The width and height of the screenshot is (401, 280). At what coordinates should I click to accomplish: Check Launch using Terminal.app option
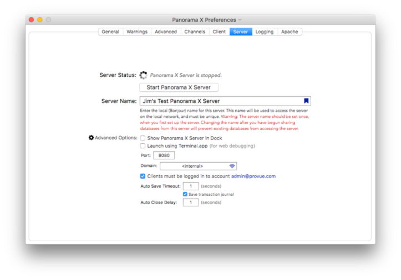tap(143, 146)
